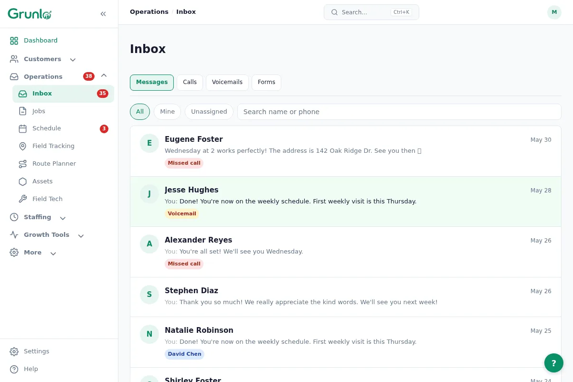Viewport: 573px width, 382px height.
Task: Switch to the Voicemails tab
Action: 227,82
